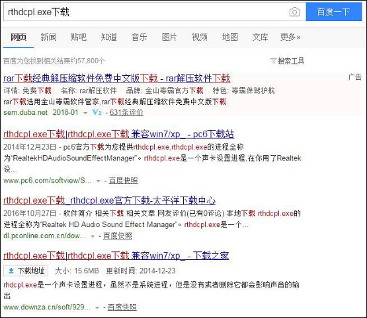
Task: Open the 631条评价 reviews link
Action: (x=126, y=112)
